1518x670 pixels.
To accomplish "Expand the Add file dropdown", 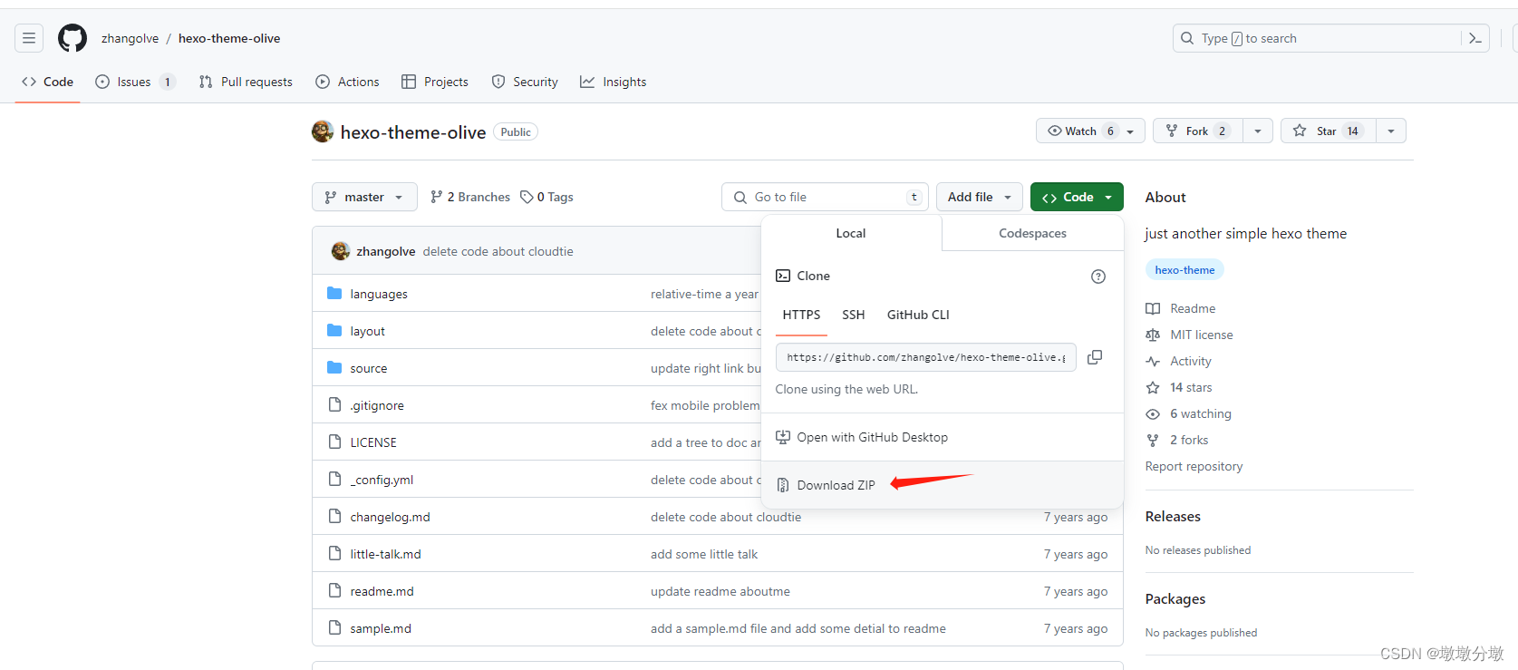I will click(x=980, y=197).
